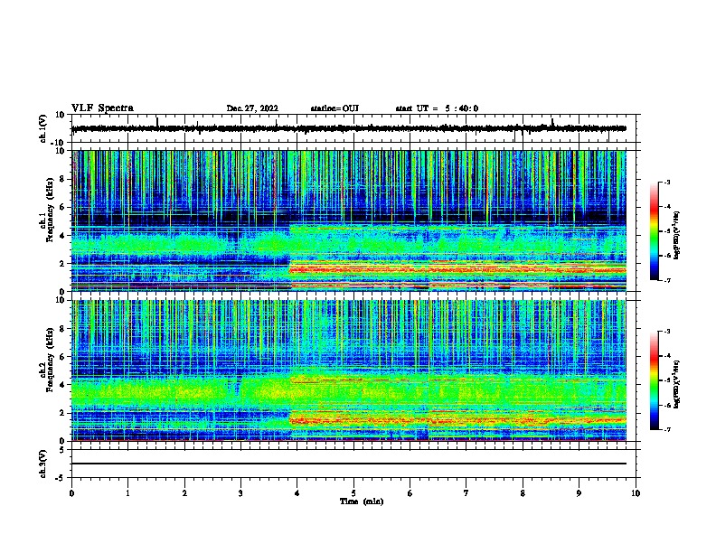Click the "8" kHz tick on ch.1 spectrogram

point(63,179)
